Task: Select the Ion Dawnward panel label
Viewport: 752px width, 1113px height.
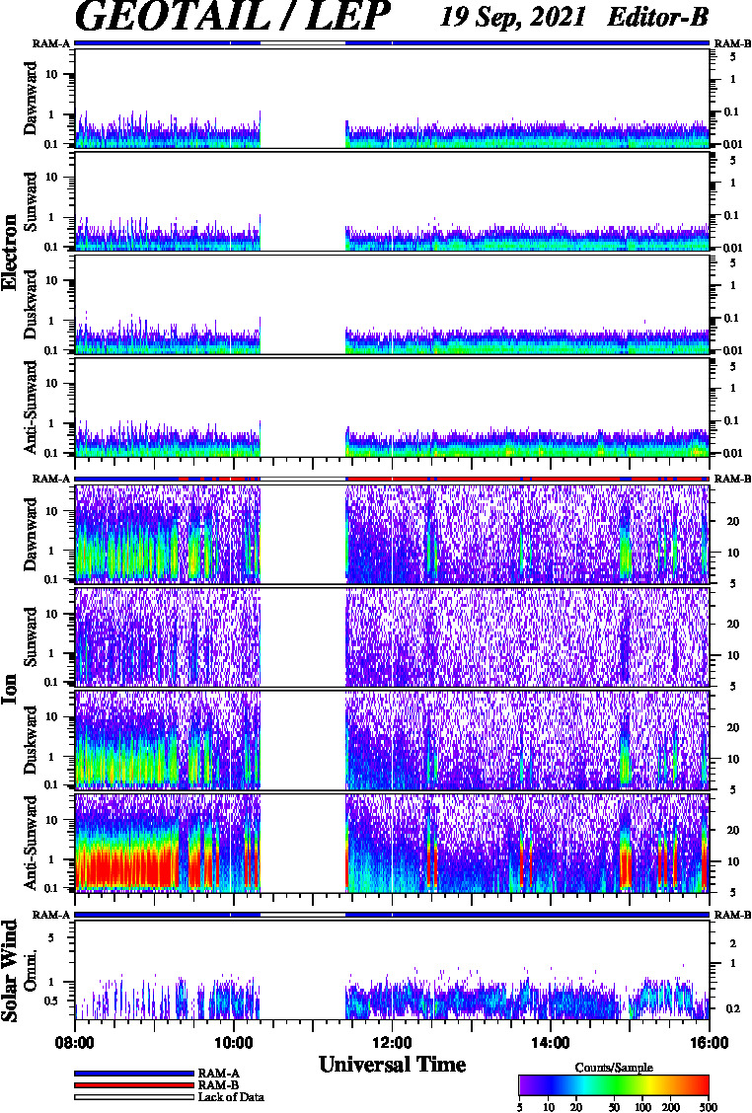Action: pyautogui.click(x=32, y=535)
